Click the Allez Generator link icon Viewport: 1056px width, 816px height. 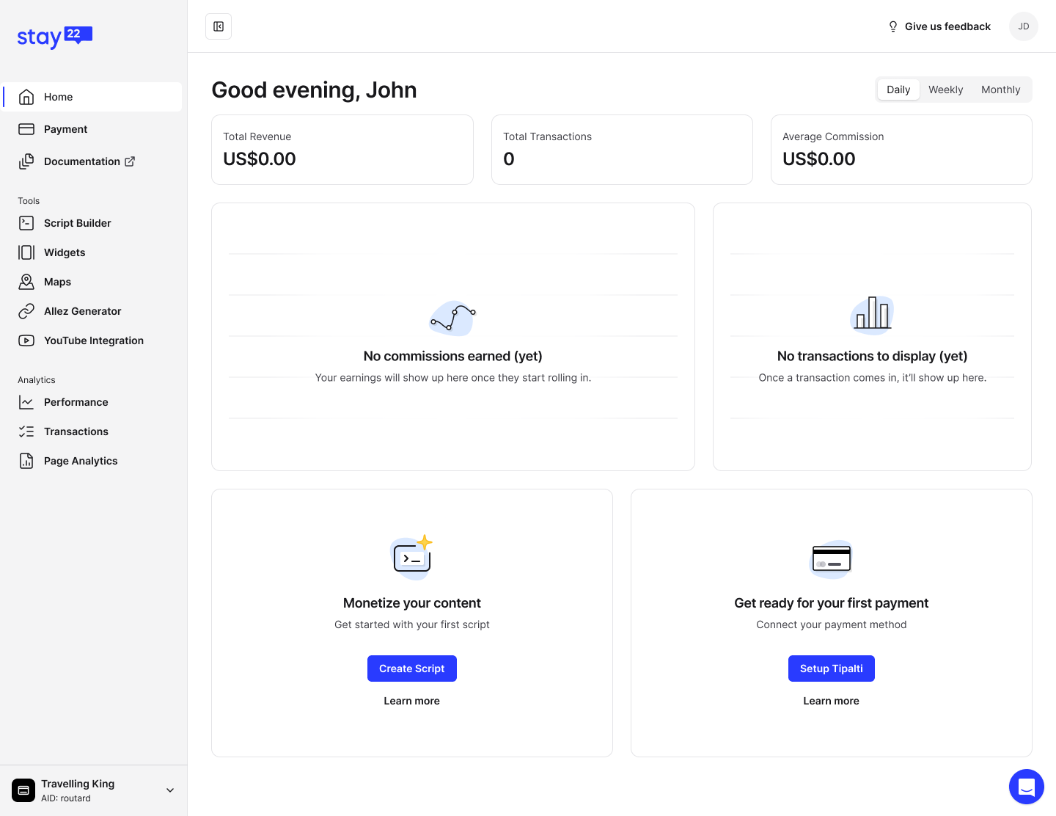26,311
